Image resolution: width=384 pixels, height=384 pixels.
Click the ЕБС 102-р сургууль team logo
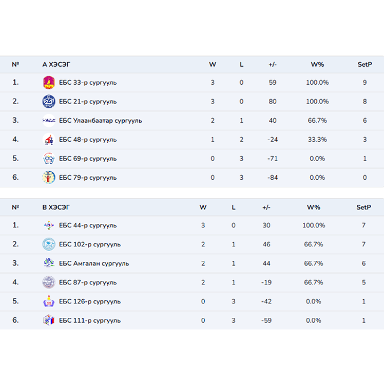coord(49,244)
